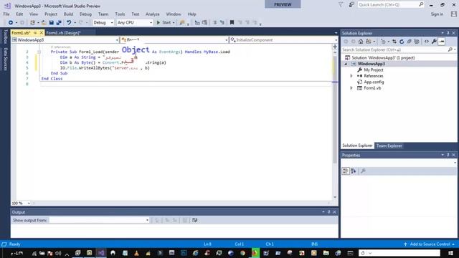The width and height of the screenshot is (459, 258).
Task: Click the Sign in link
Action: [x=437, y=14]
